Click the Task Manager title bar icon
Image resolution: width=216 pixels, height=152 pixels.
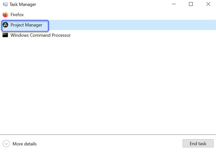[x=5, y=4]
